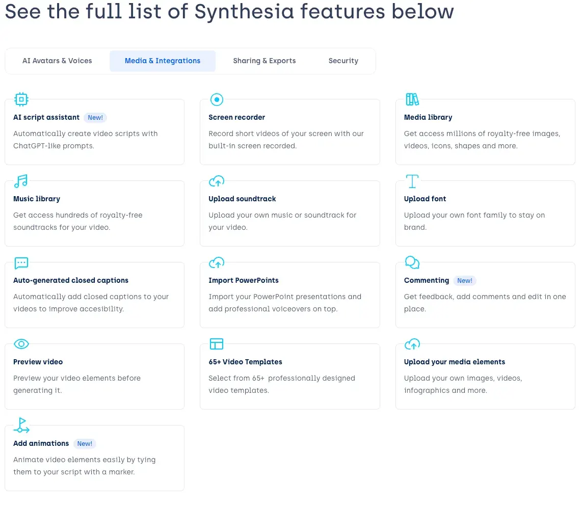
Task: Click the Music library note icon
Action: tap(21, 181)
